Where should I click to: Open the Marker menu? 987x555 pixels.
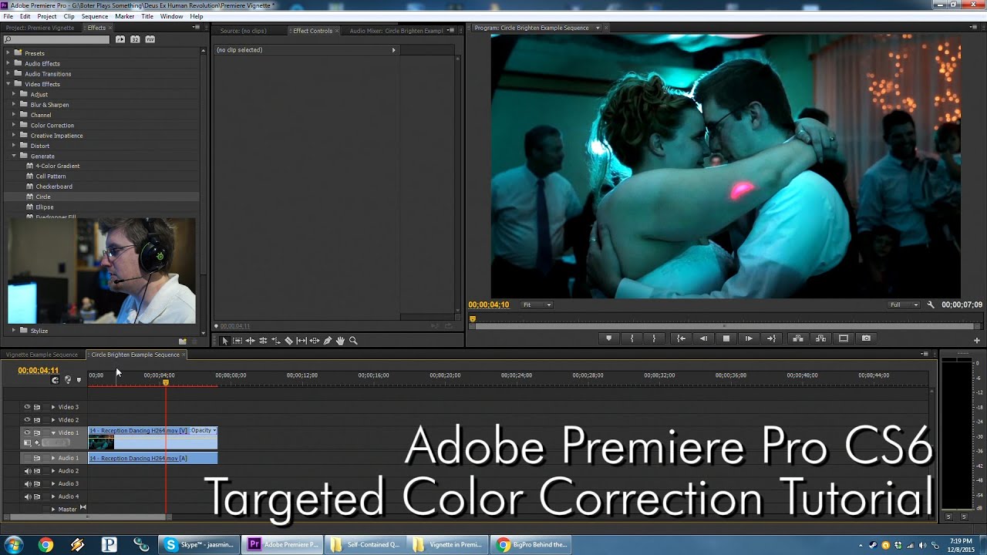[125, 16]
